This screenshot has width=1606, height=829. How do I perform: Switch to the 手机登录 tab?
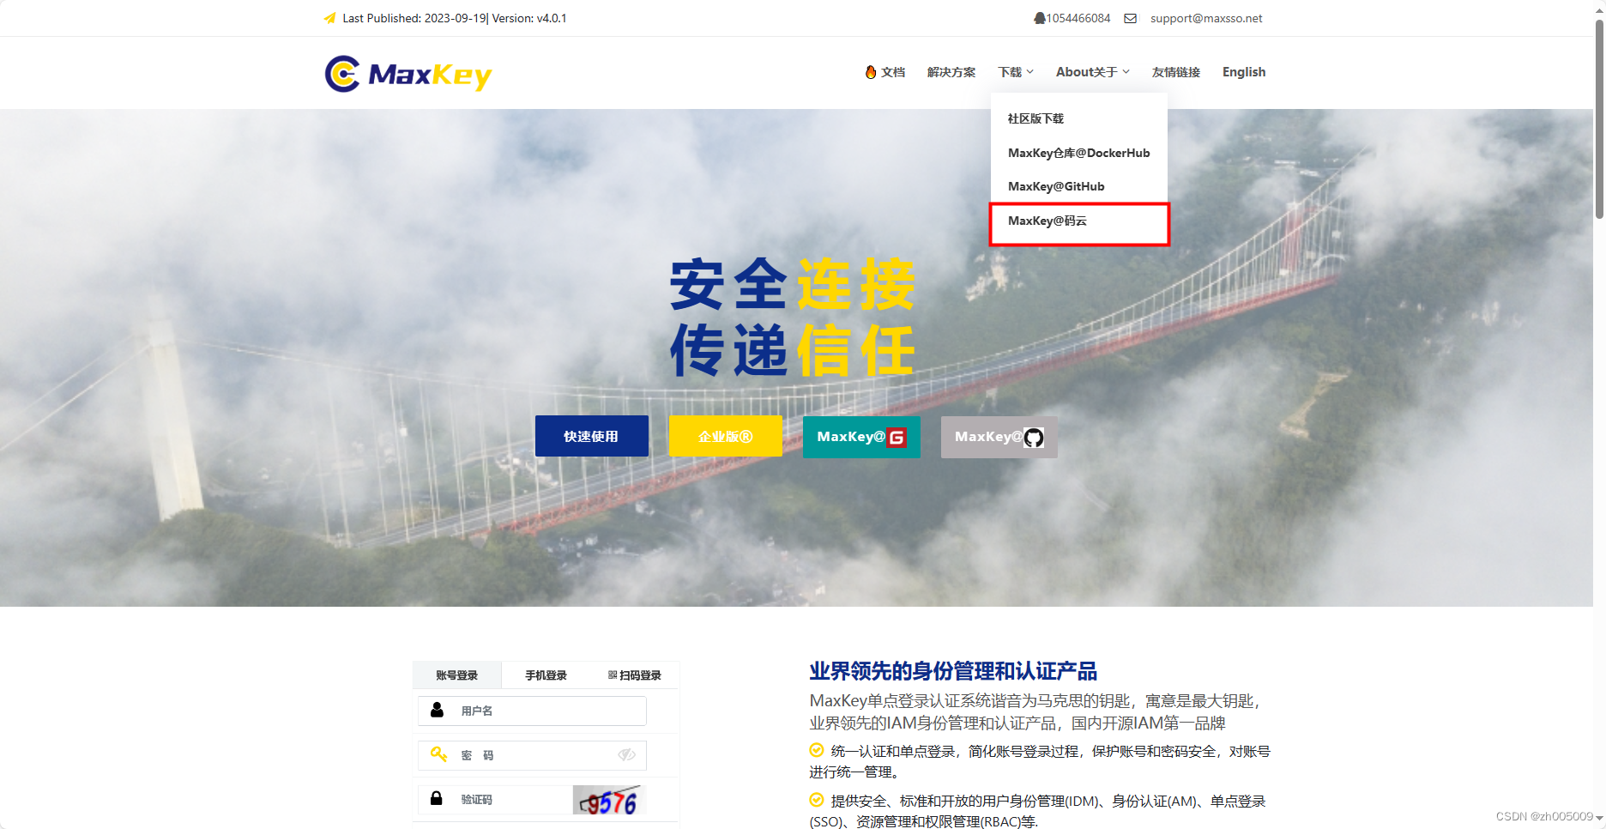coord(546,675)
